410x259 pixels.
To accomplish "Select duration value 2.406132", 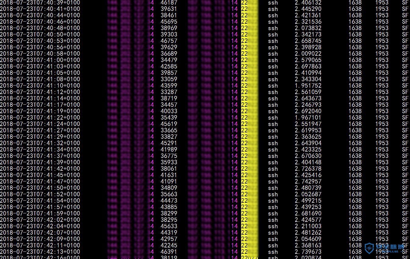I will pos(308,2).
